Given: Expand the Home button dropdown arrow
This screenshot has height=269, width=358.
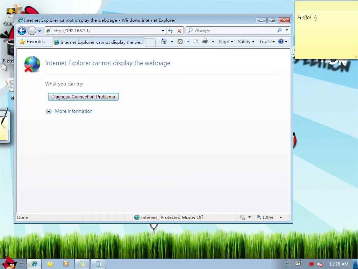Looking at the screenshot, I should tap(172, 42).
